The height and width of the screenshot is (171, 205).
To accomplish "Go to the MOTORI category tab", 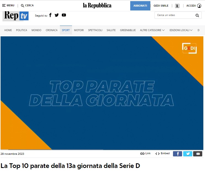I will point(79,30).
